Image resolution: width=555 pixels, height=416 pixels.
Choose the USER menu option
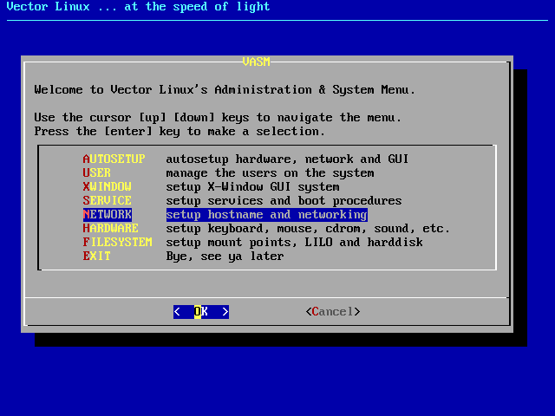(x=96, y=173)
